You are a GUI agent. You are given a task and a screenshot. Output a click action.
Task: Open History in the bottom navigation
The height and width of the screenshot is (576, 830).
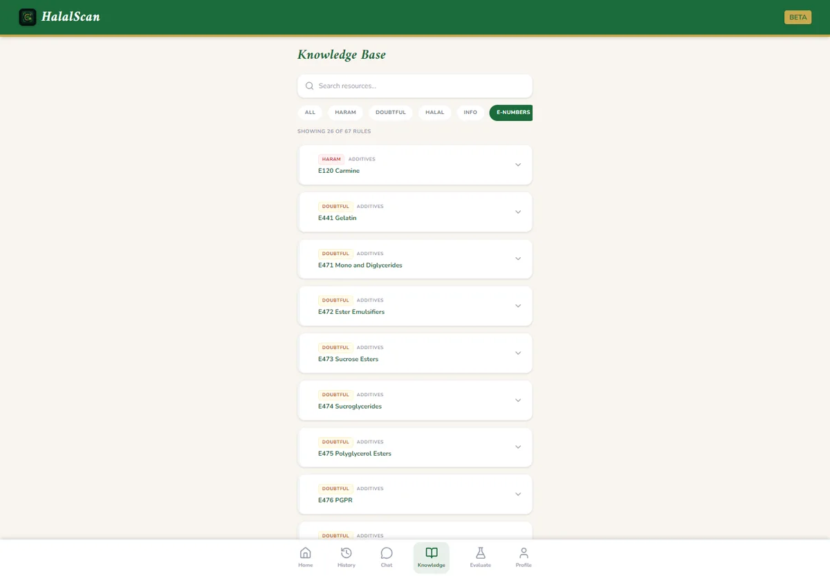[x=347, y=557]
